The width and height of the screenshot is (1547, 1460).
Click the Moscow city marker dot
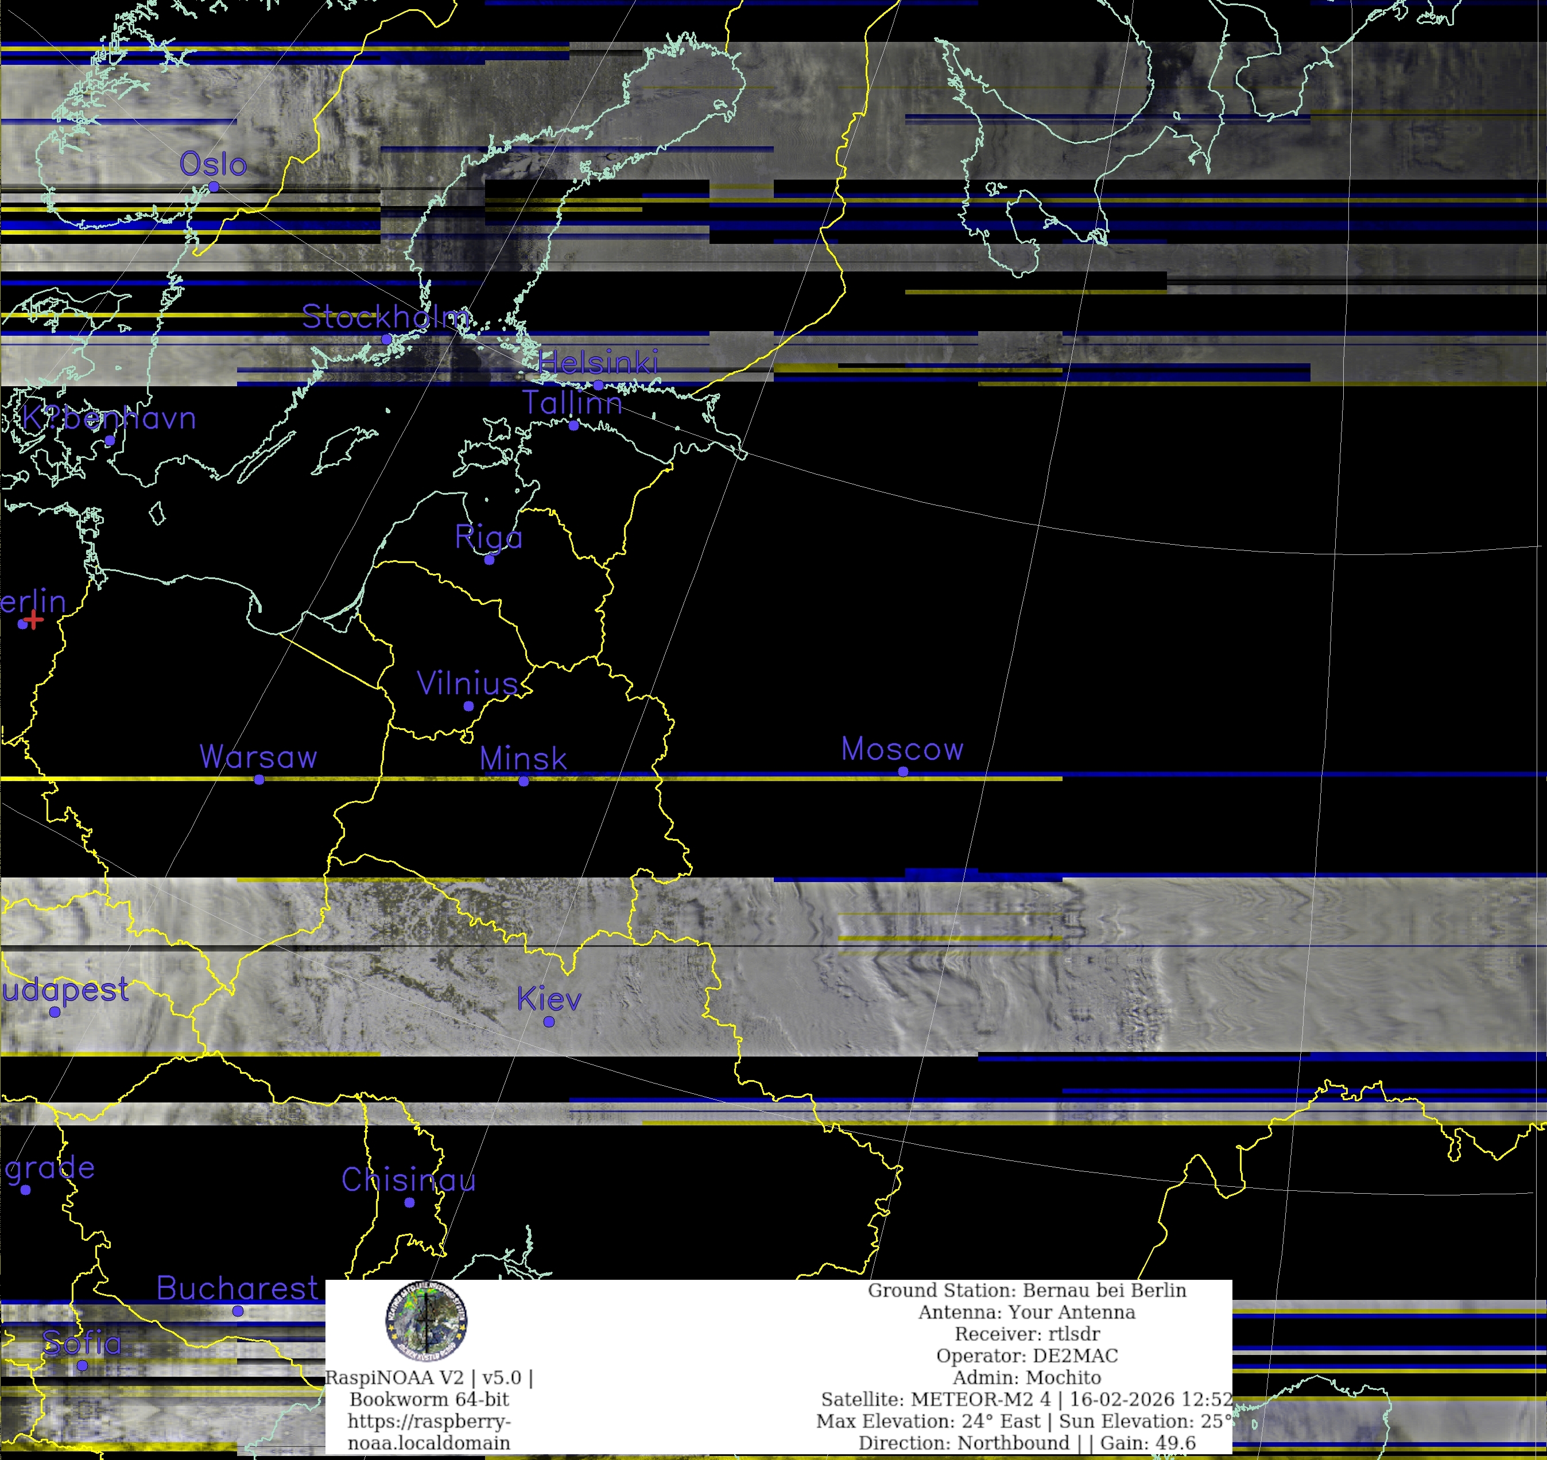pyautogui.click(x=903, y=771)
